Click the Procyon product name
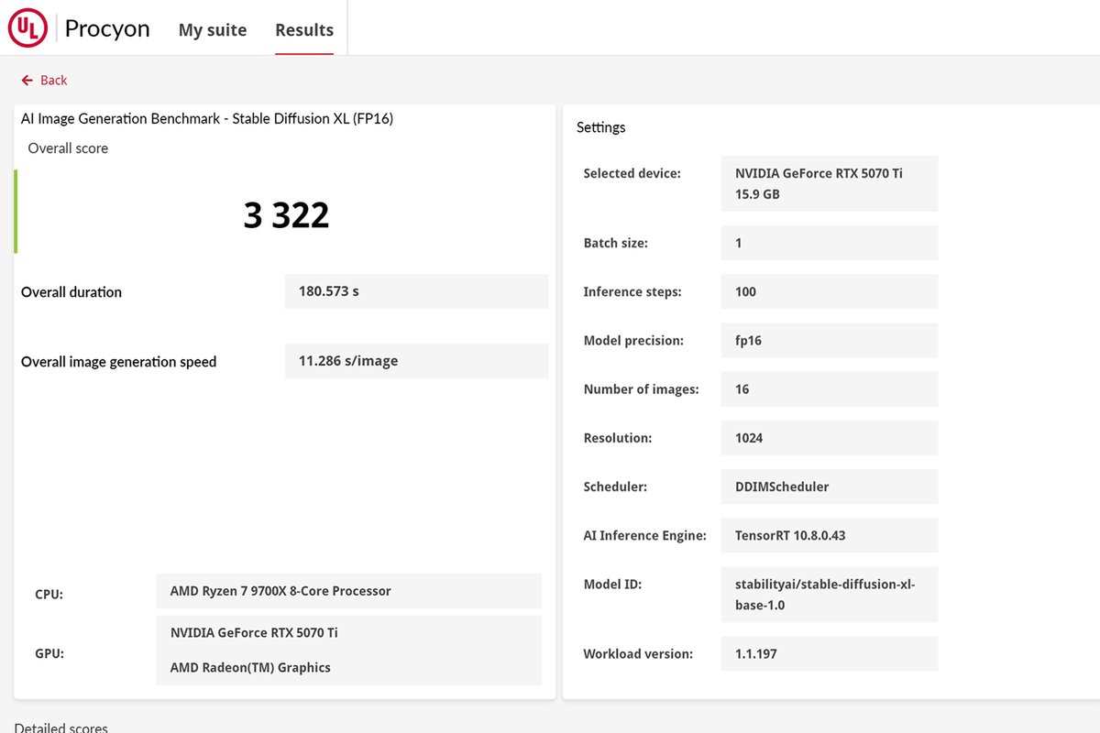This screenshot has height=733, width=1100. [107, 28]
